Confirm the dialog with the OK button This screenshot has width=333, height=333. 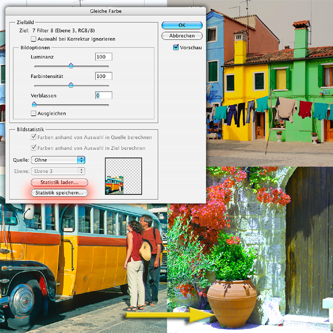(x=181, y=25)
